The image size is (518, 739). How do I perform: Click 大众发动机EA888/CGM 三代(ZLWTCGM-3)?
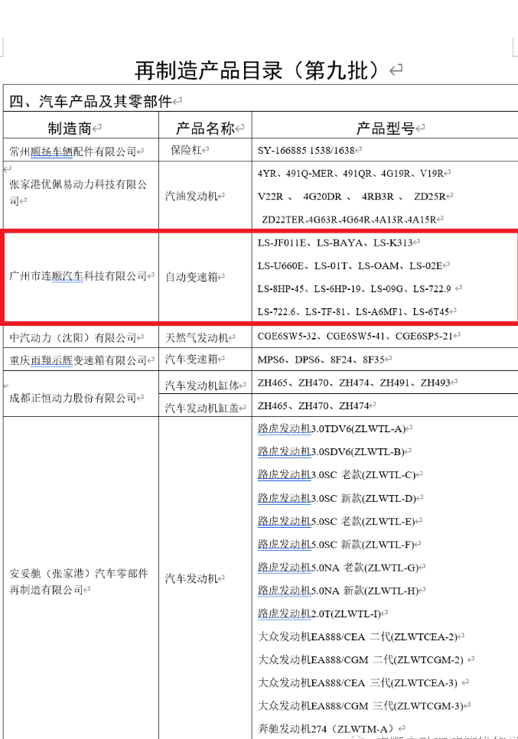coord(360,705)
